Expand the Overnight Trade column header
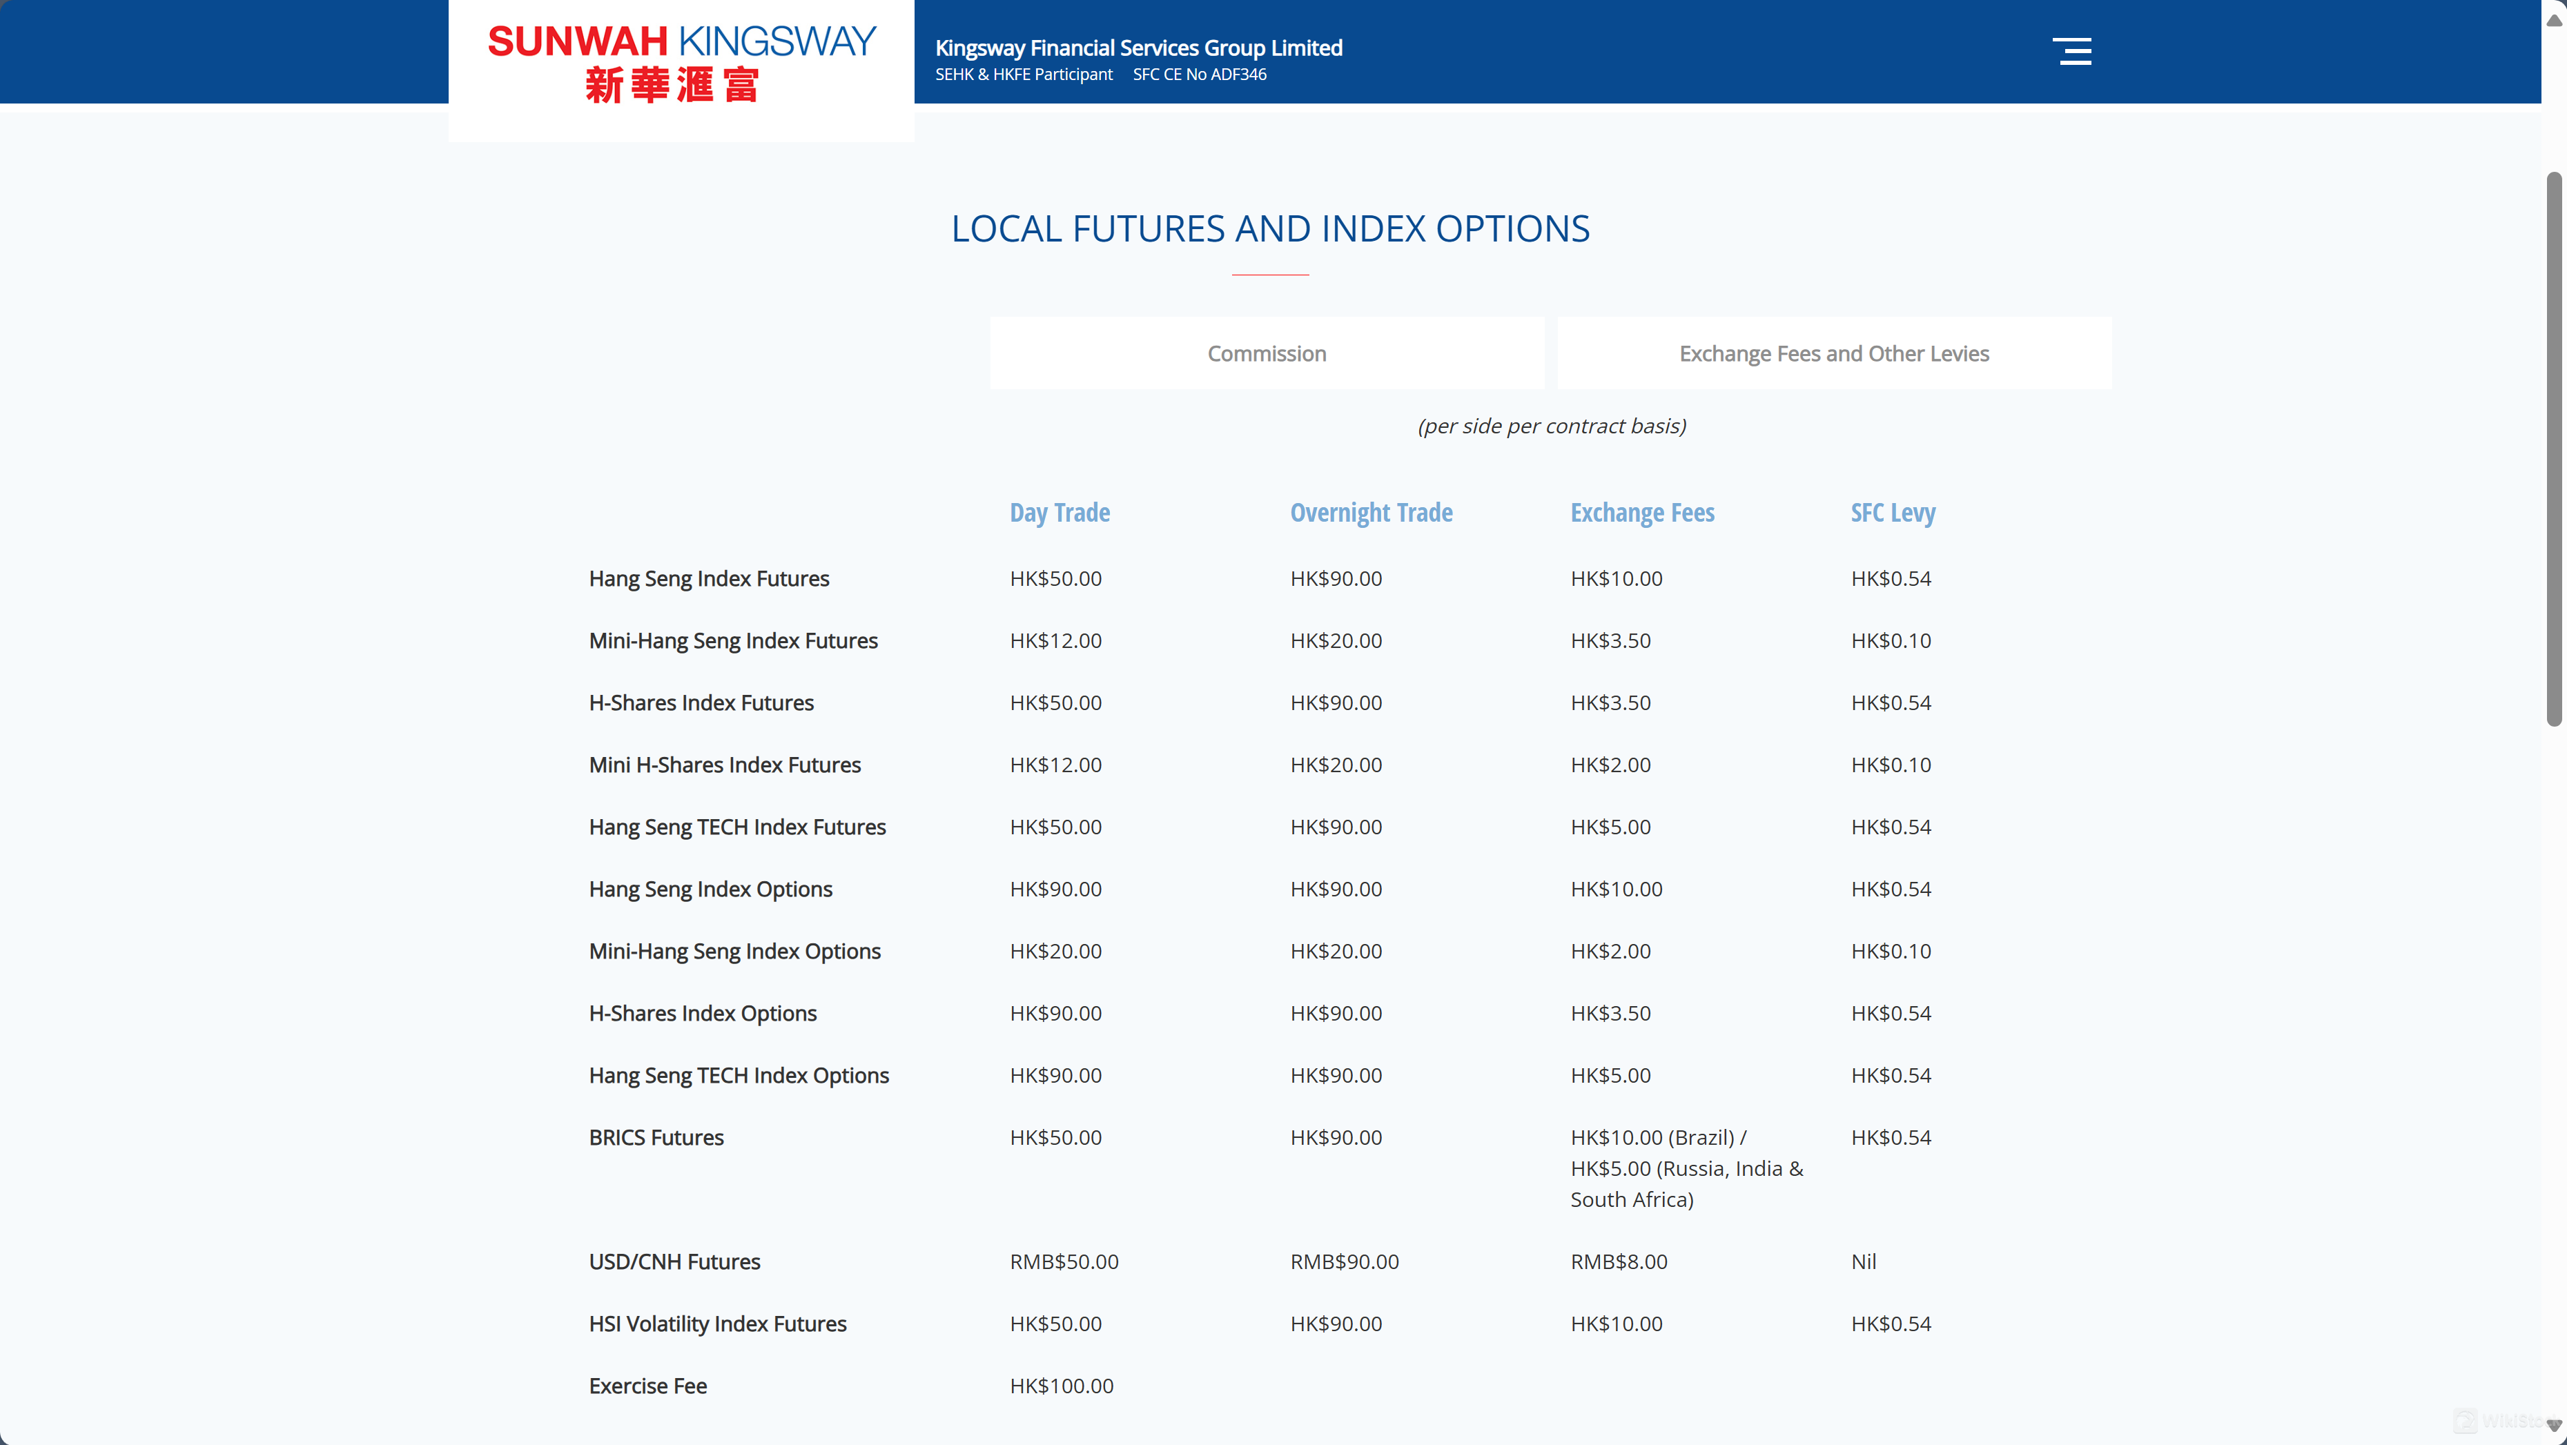Screen dimensions: 2567x1445 1370,513
